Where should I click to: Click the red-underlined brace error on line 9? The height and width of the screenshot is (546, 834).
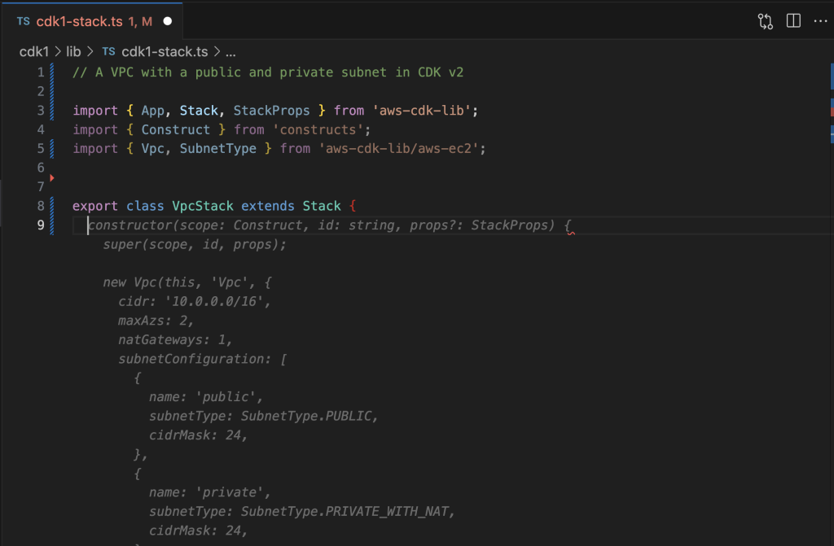coord(568,226)
